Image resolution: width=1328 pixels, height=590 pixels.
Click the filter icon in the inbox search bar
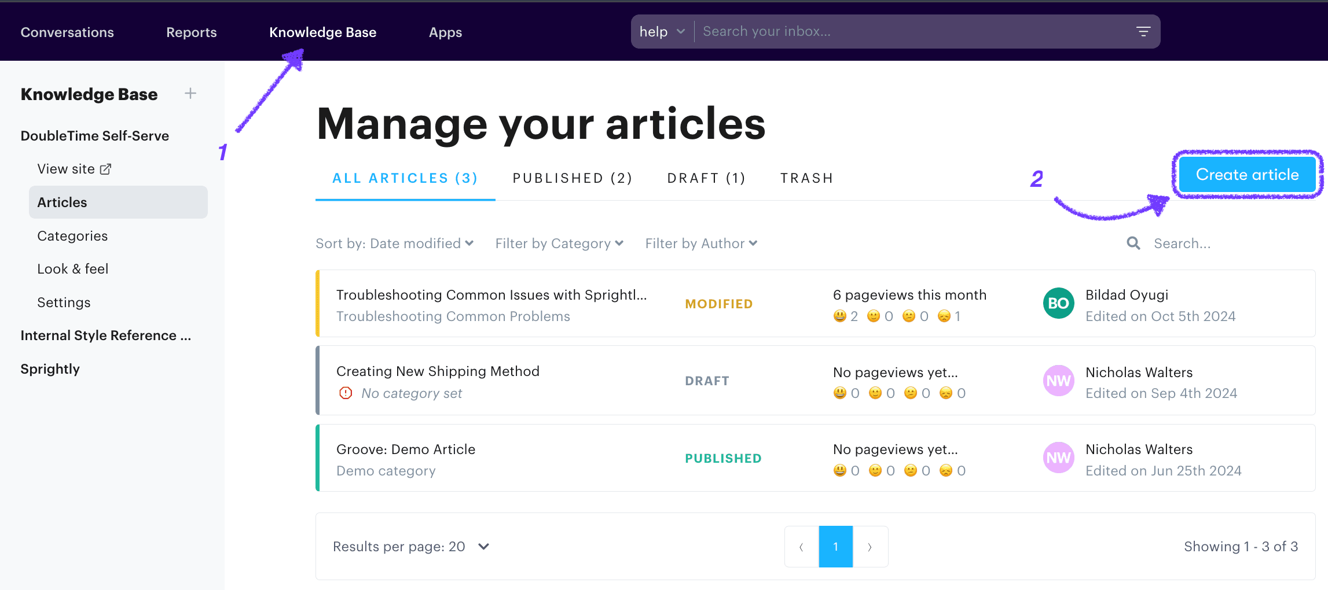[x=1143, y=31]
